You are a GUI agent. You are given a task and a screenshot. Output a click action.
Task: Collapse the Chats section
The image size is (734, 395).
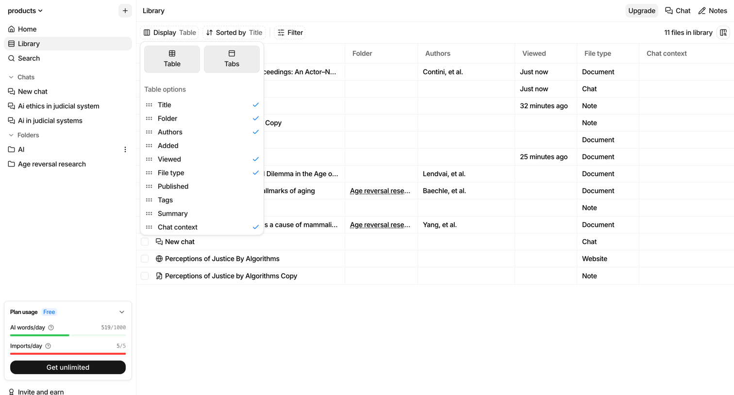[x=11, y=77]
